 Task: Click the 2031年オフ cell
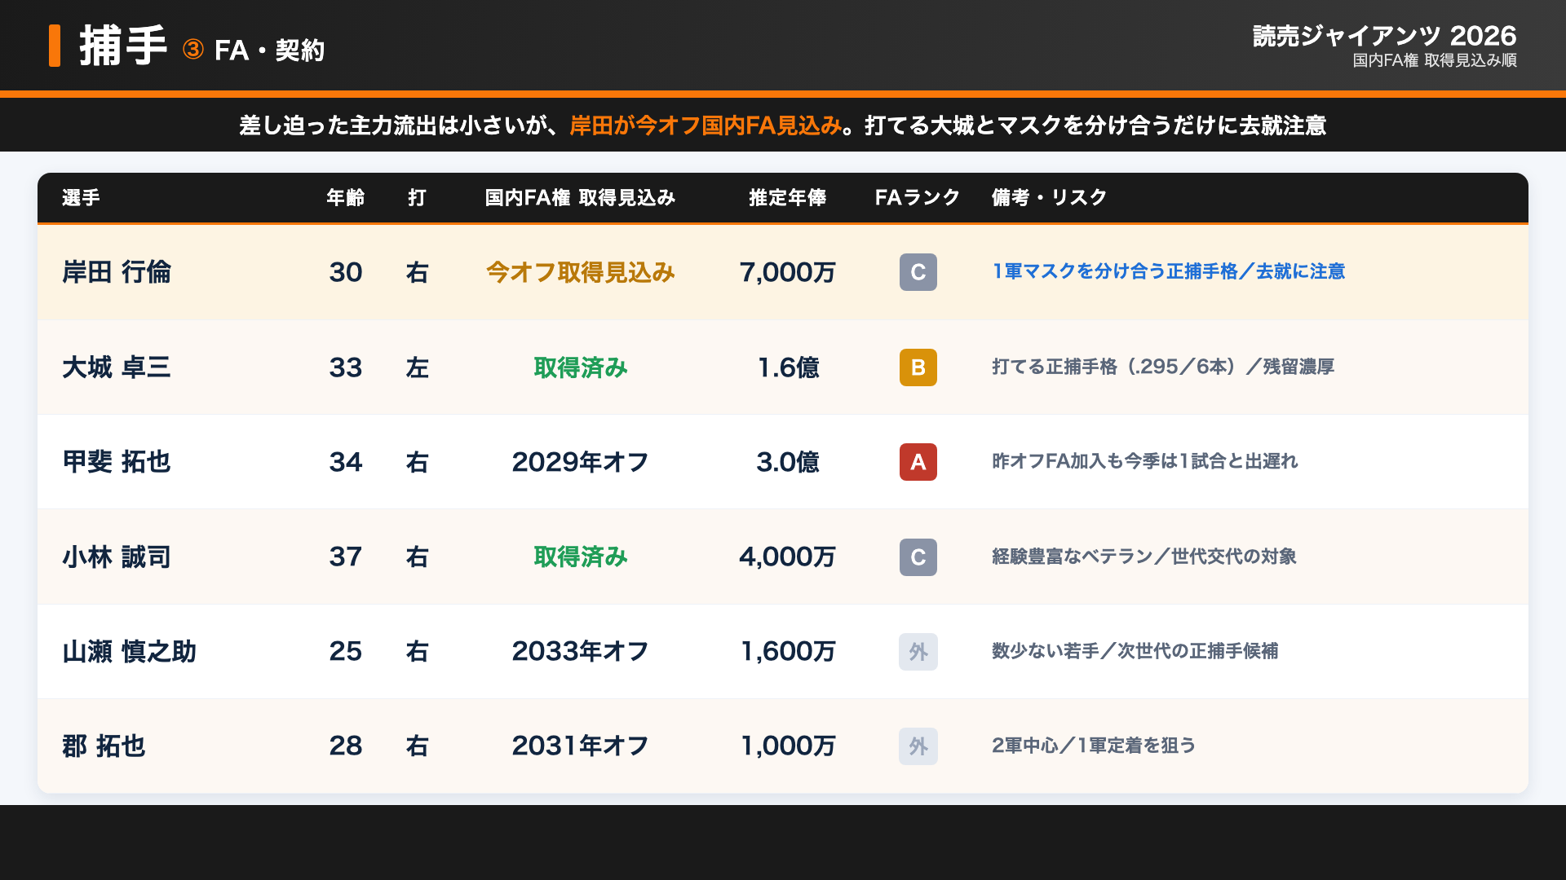[580, 746]
